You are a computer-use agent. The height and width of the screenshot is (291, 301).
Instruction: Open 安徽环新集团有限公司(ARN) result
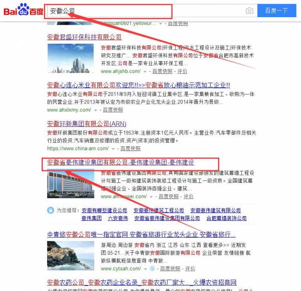pos(87,124)
